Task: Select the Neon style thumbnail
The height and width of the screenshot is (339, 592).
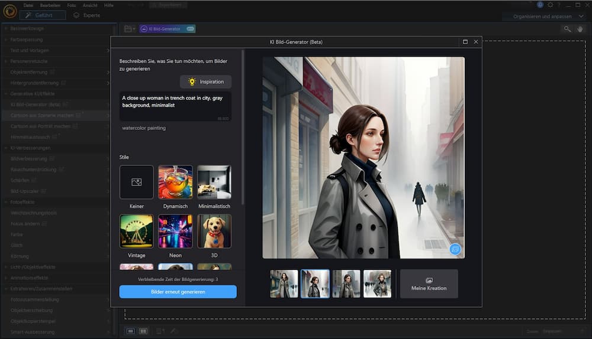Action: pyautogui.click(x=175, y=231)
